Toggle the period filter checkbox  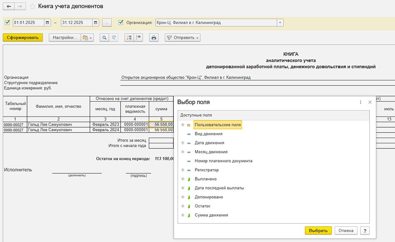pyautogui.click(x=7, y=22)
